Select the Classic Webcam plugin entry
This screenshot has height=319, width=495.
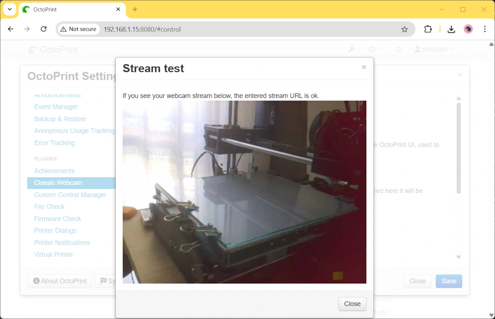click(x=72, y=183)
